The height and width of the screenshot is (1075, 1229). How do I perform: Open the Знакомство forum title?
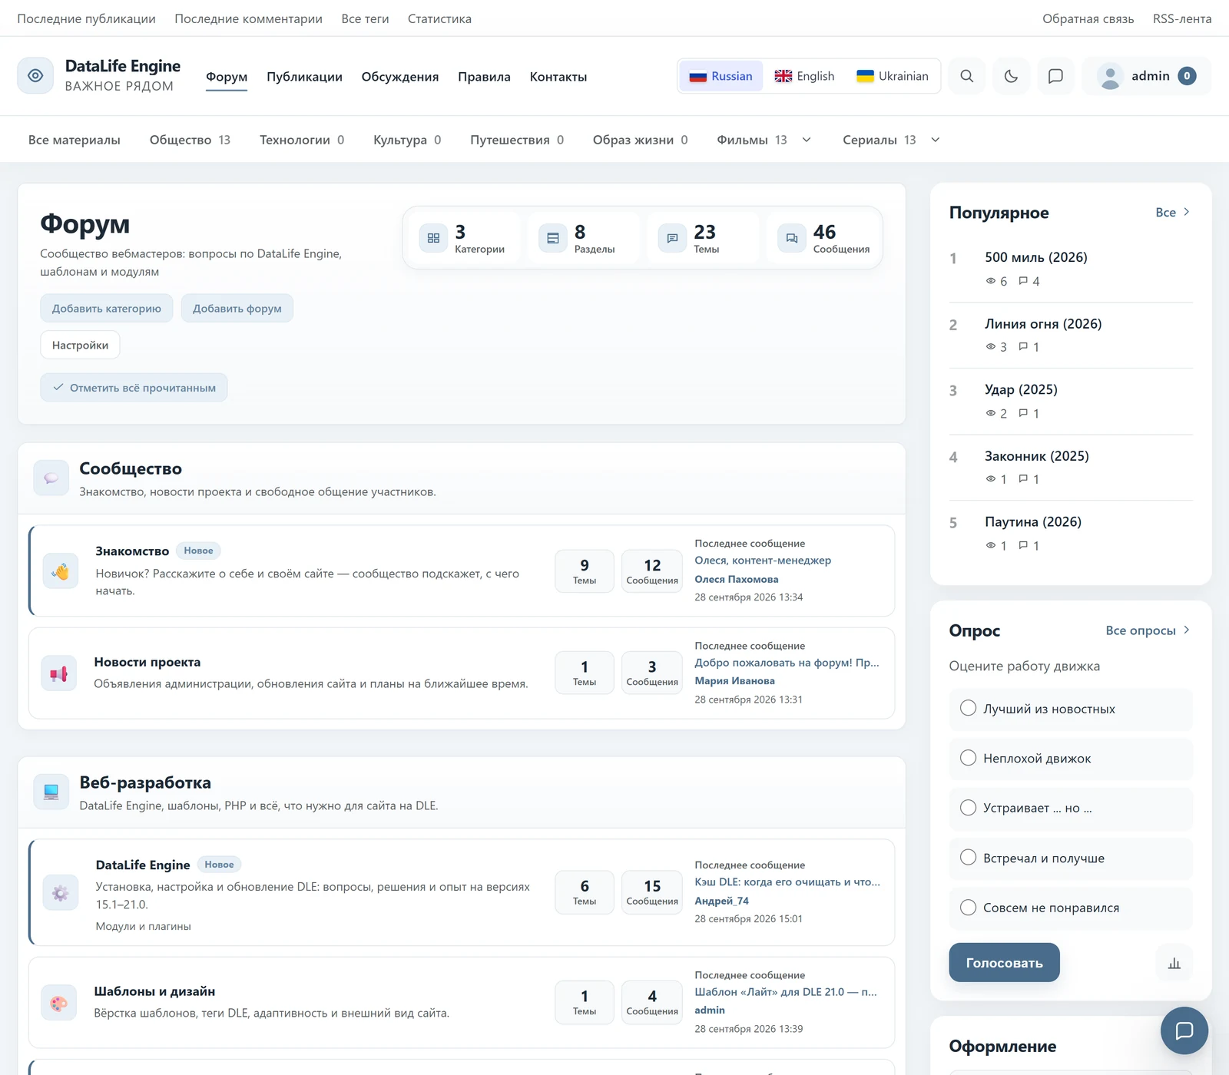point(132,551)
